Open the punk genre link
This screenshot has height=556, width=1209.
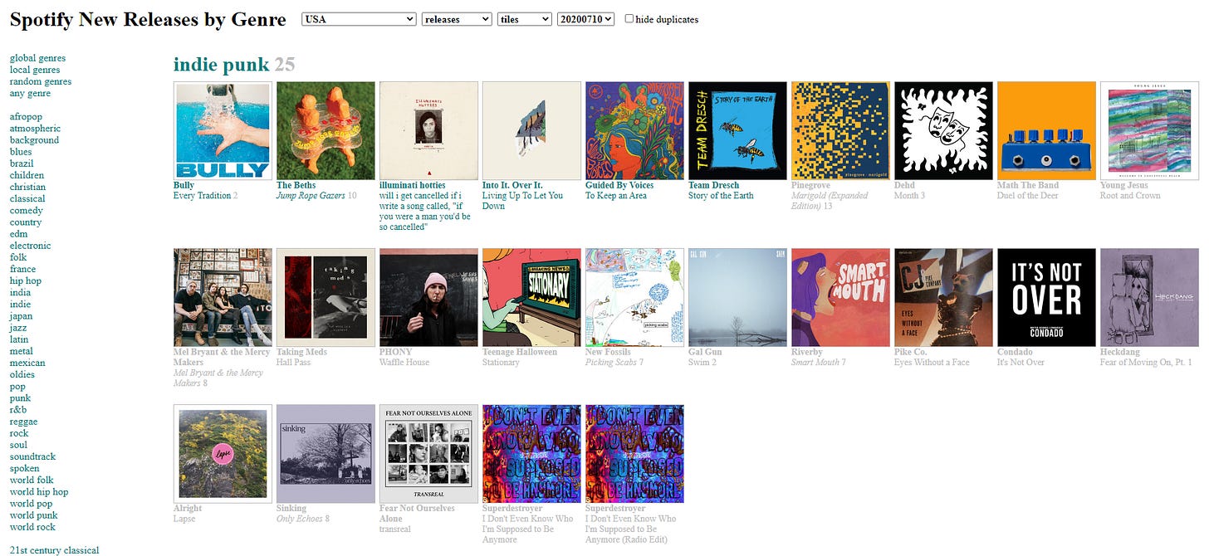click(x=20, y=398)
